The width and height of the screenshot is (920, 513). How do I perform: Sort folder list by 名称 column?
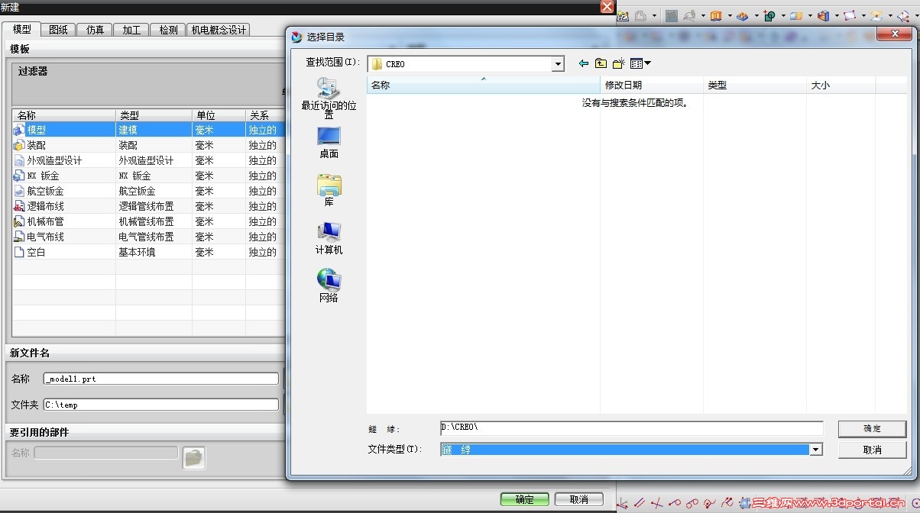click(x=483, y=85)
